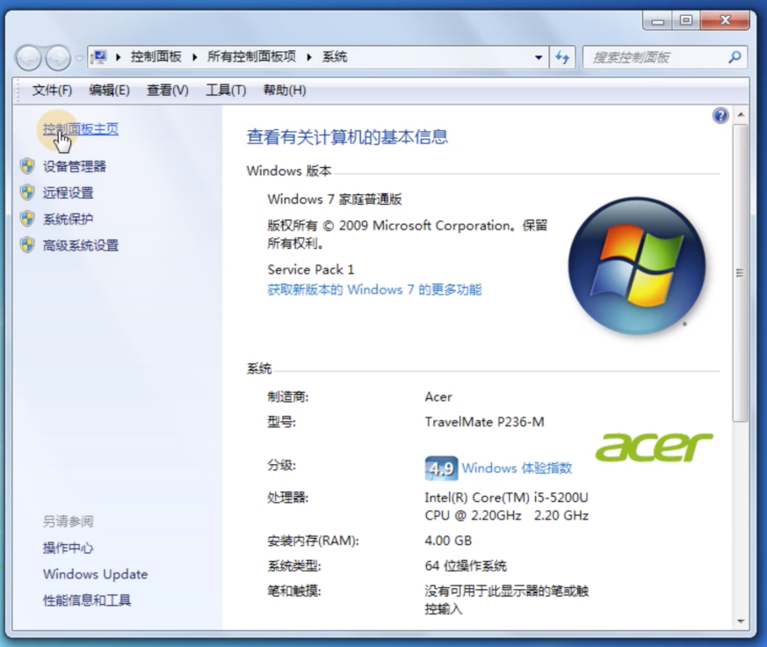The image size is (767, 647).
Task: Open the 工具(T) menu
Action: (x=226, y=90)
